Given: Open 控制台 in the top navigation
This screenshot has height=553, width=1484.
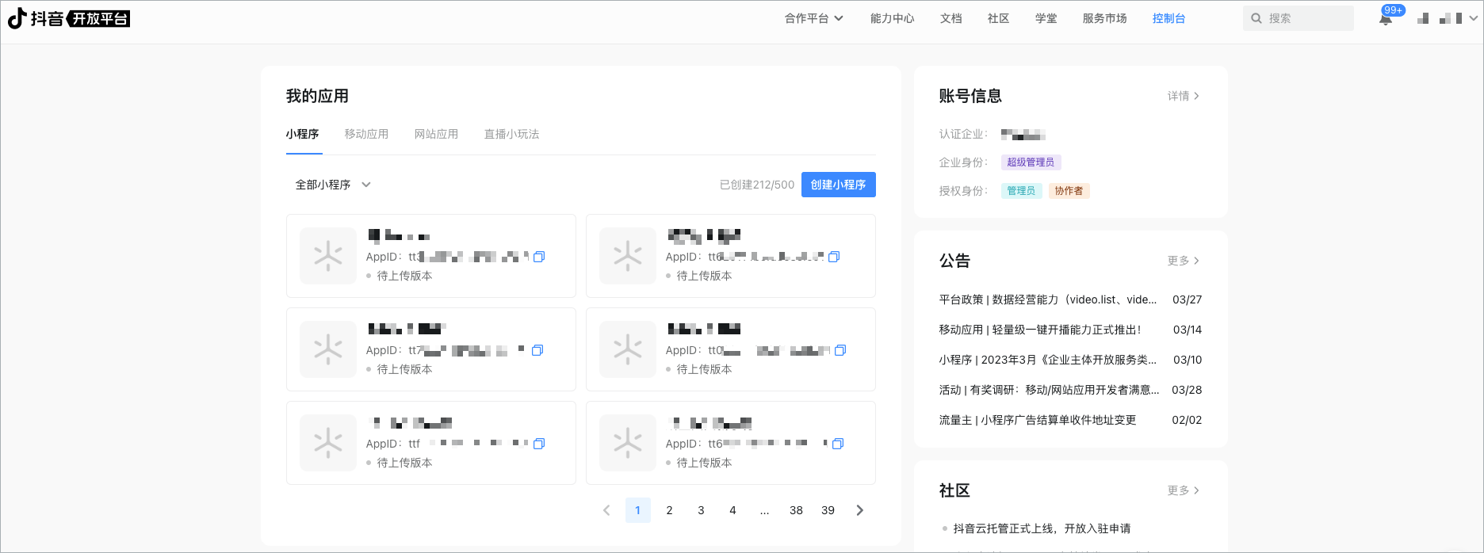Looking at the screenshot, I should (x=1168, y=18).
